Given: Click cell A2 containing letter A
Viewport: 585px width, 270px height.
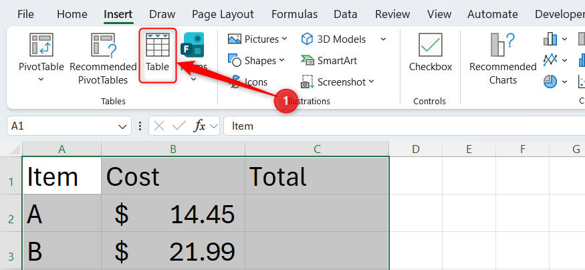Looking at the screenshot, I should pyautogui.click(x=62, y=213).
